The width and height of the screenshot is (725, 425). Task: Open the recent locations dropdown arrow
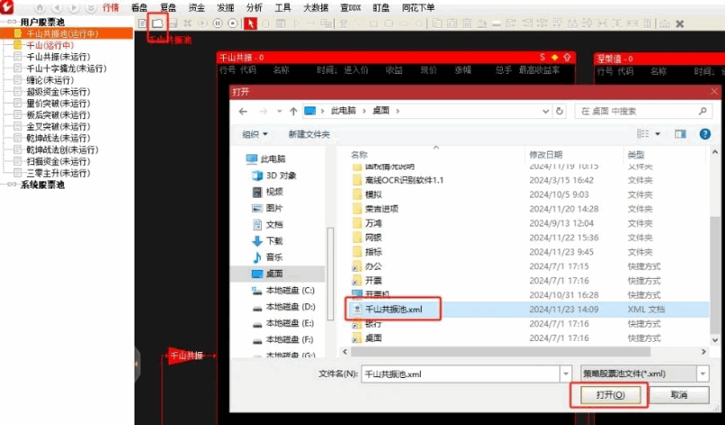click(x=279, y=111)
